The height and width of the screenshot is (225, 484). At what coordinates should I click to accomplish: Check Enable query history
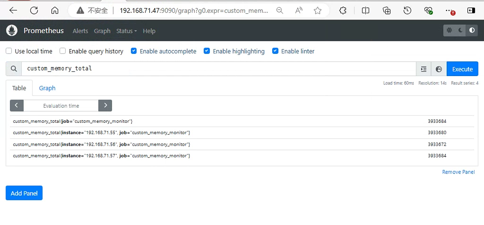[x=63, y=51]
